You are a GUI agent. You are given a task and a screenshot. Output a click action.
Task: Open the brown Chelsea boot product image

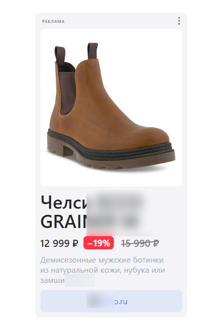(111, 108)
